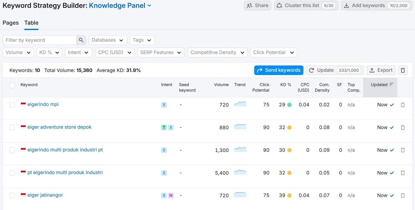Click the green KD dot for eigerindo mpi
The width and height of the screenshot is (415, 210).
point(289,105)
